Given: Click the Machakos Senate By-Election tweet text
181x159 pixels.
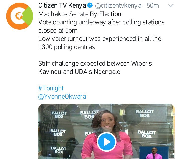Looking at the screenshot, I should [x=80, y=14].
